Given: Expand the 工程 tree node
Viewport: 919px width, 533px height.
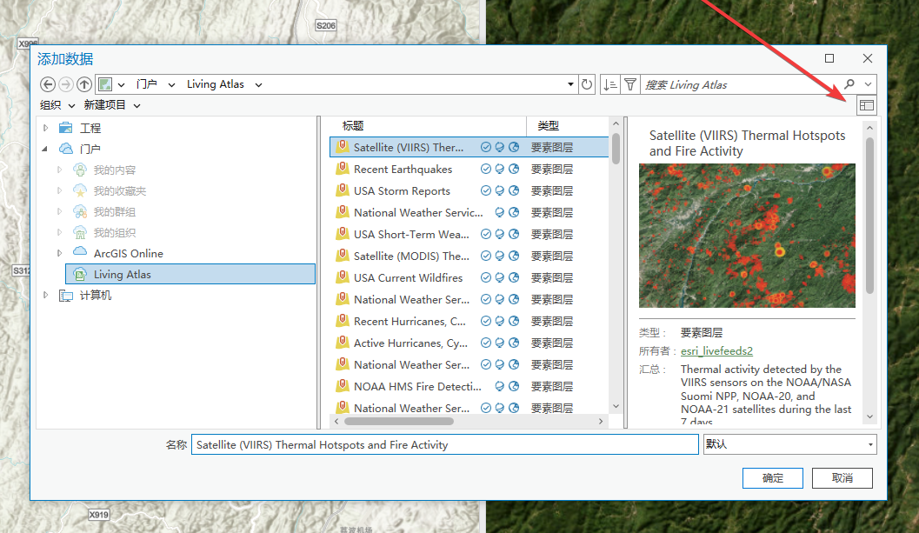Looking at the screenshot, I should point(46,128).
